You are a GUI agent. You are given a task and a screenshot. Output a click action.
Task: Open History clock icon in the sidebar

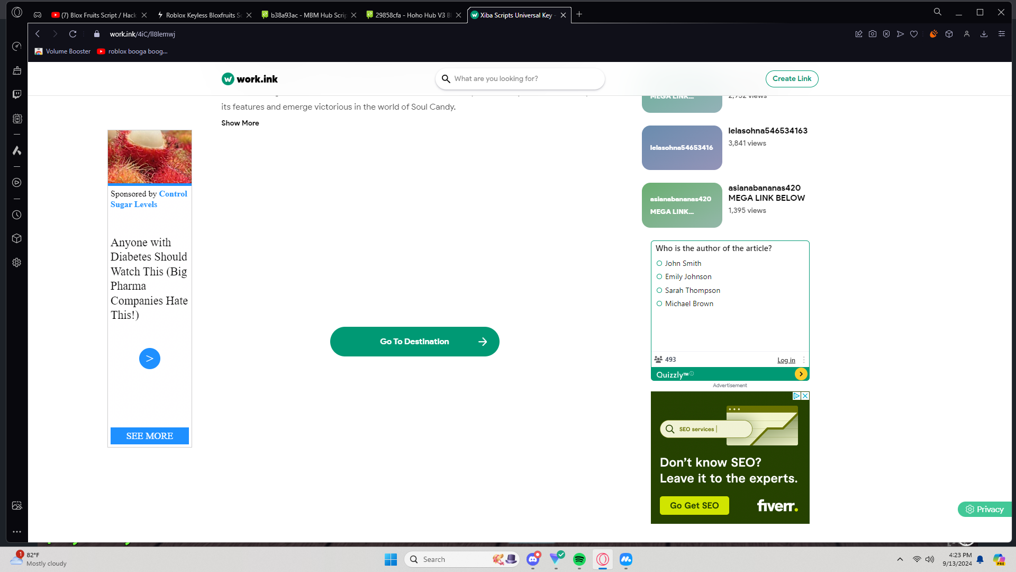coord(17,215)
